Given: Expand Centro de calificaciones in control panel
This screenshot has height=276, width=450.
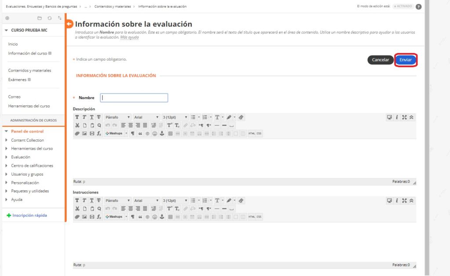Looking at the screenshot, I should tap(32, 165).
